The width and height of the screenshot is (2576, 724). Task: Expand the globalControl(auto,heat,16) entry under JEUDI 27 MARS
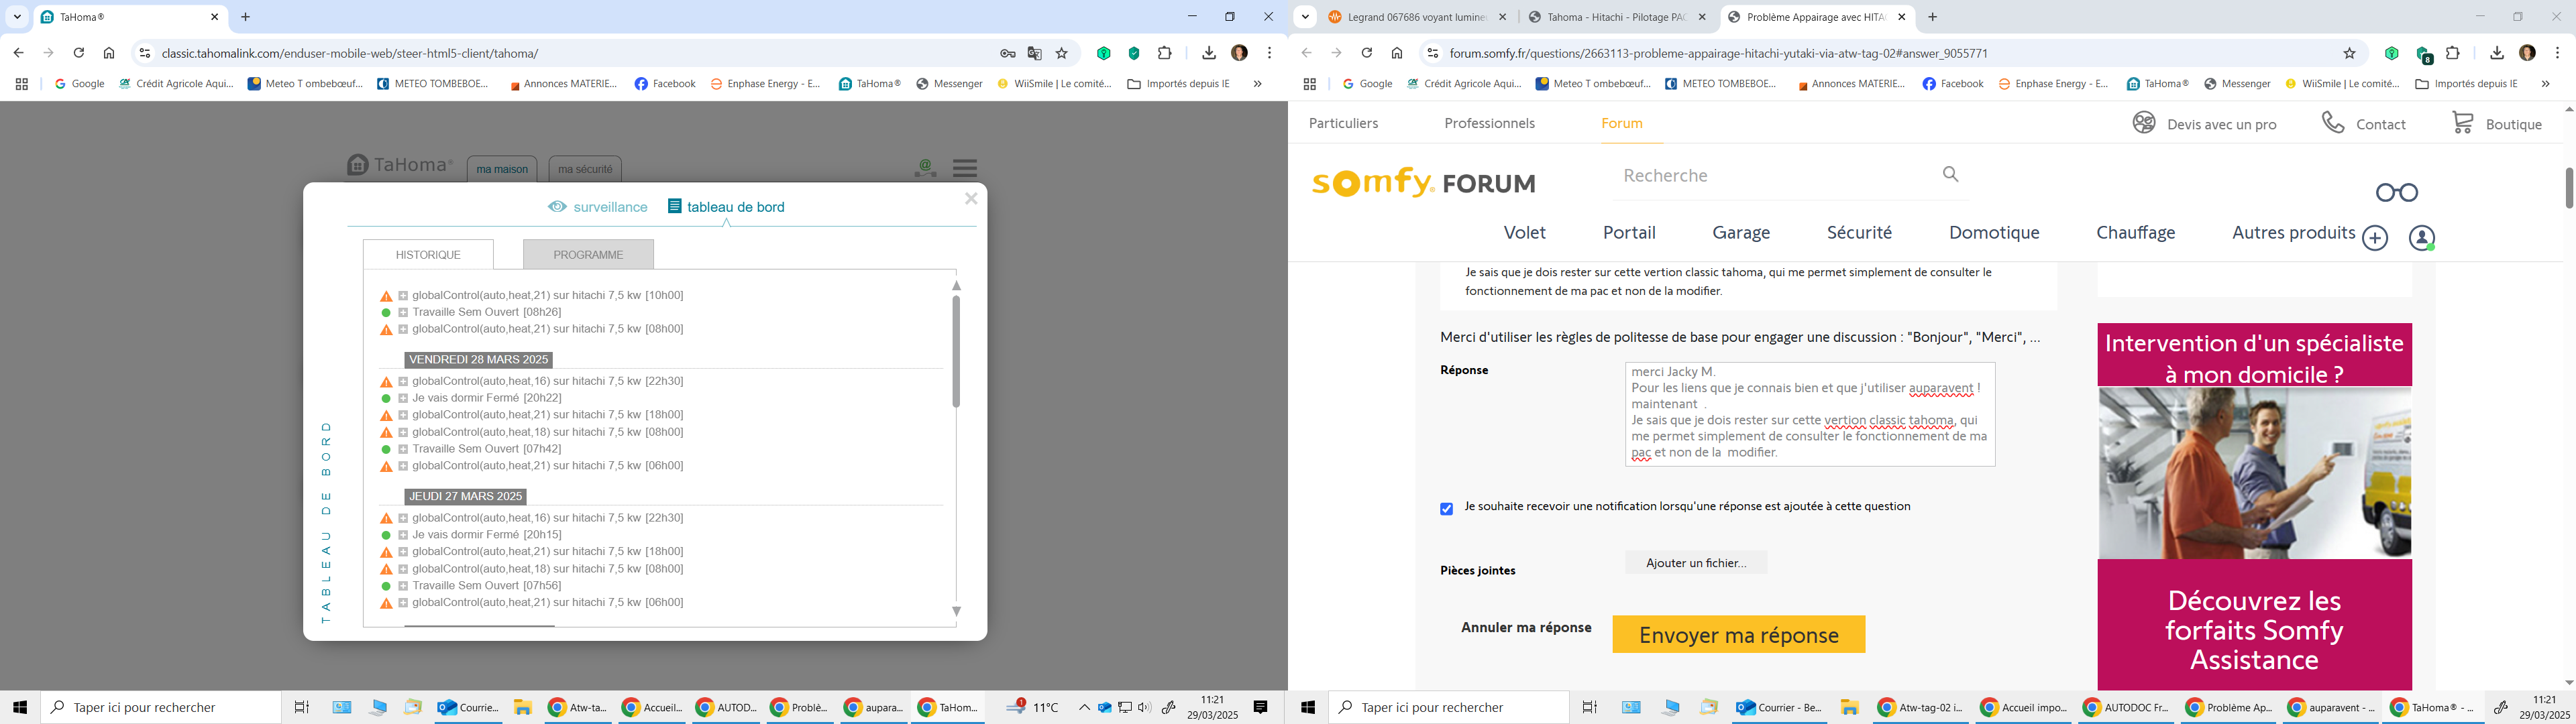click(403, 519)
